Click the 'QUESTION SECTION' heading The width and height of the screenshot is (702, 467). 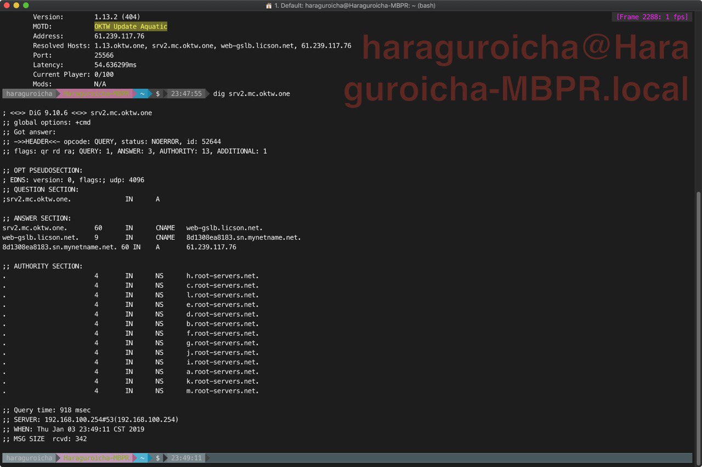pyautogui.click(x=41, y=189)
